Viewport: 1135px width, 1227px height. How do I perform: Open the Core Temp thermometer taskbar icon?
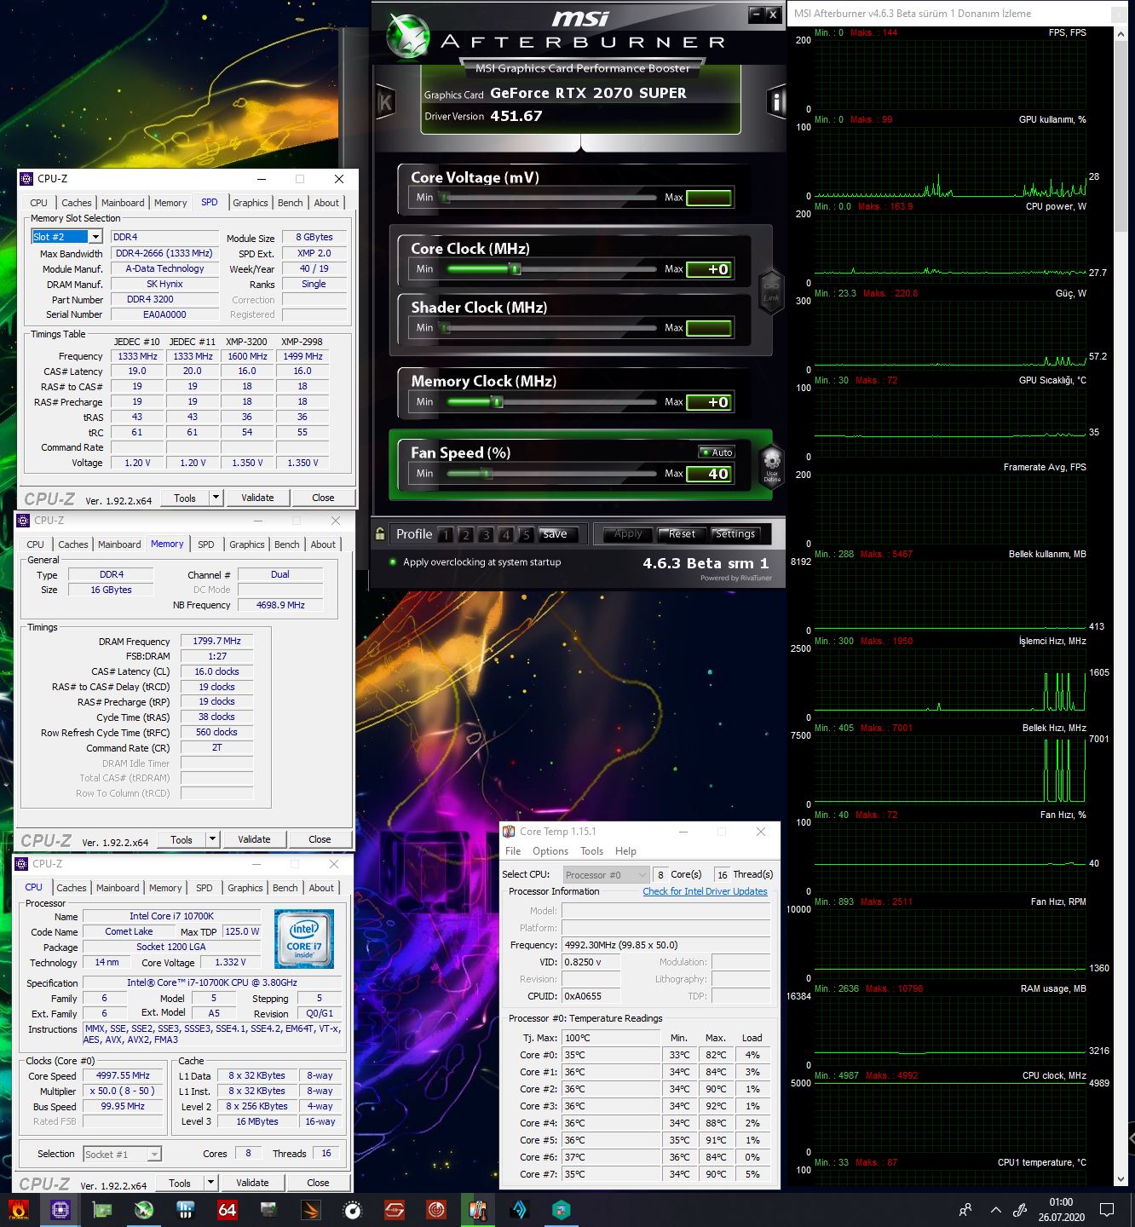[x=477, y=1209]
